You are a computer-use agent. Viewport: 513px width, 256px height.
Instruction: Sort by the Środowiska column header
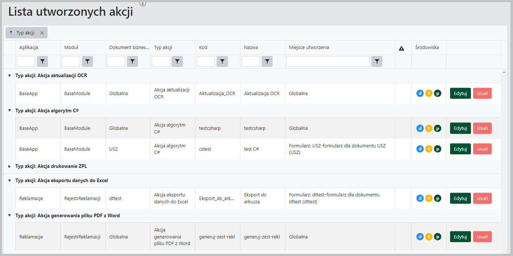pyautogui.click(x=427, y=48)
